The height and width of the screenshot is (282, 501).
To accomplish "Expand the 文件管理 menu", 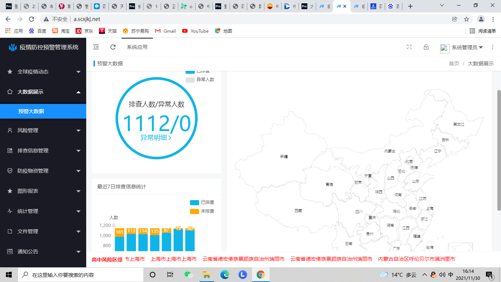I will 78,232.
